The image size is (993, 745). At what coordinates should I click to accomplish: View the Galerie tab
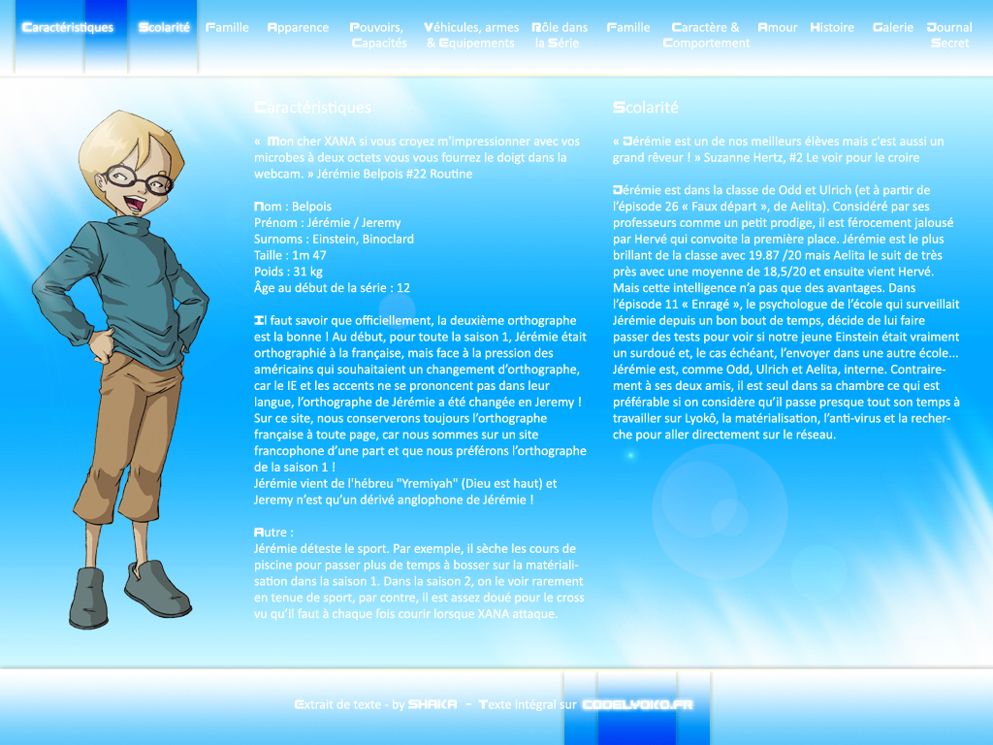pos(892,28)
